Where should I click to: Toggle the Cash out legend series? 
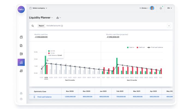[140, 47]
